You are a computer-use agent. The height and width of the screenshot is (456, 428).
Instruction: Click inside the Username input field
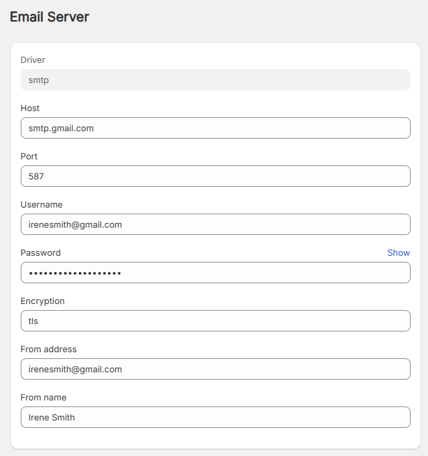[x=215, y=224]
